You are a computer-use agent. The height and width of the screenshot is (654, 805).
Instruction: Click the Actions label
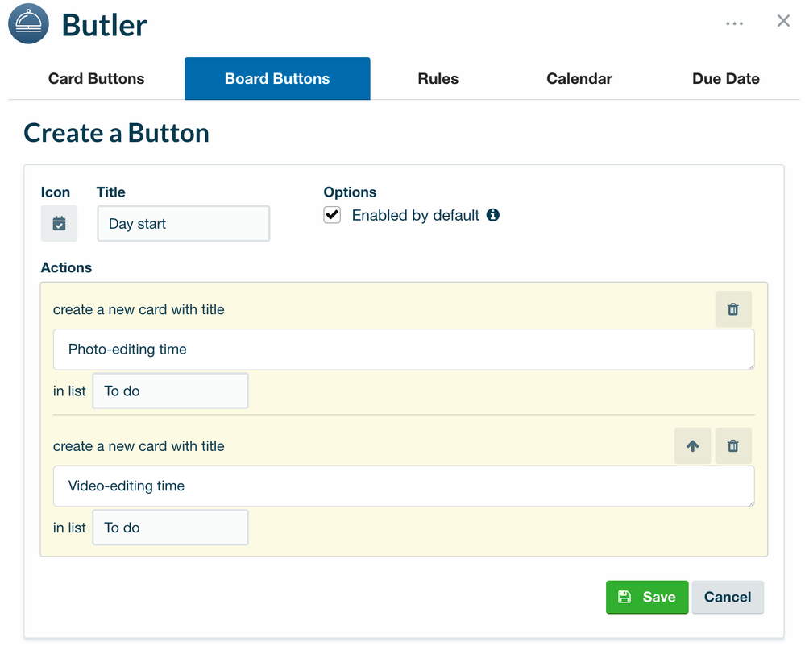pos(66,267)
